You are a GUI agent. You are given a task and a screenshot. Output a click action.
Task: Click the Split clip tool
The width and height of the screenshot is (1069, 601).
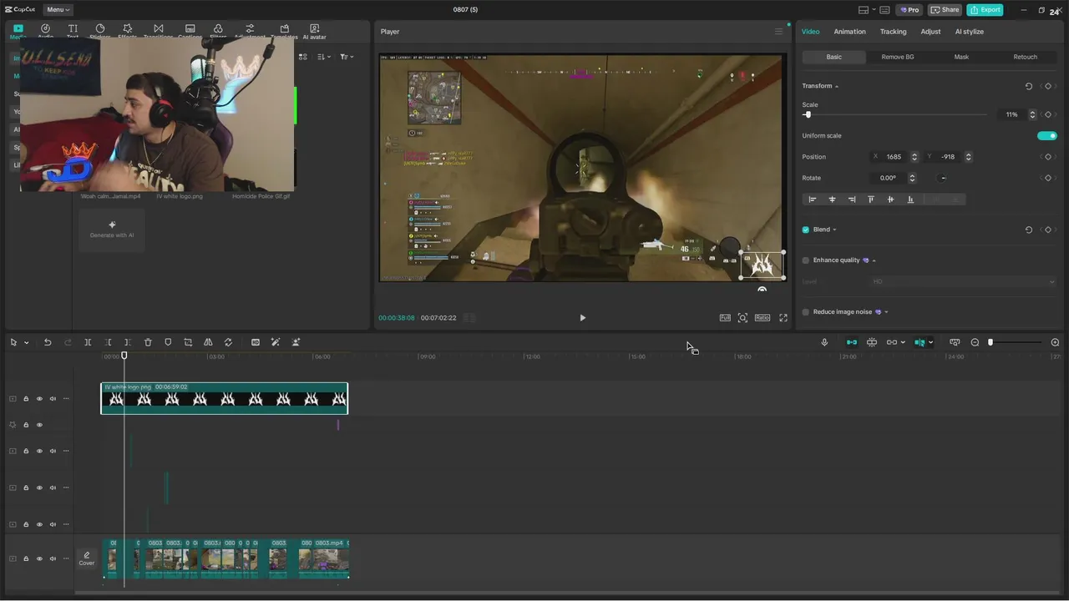tap(88, 342)
